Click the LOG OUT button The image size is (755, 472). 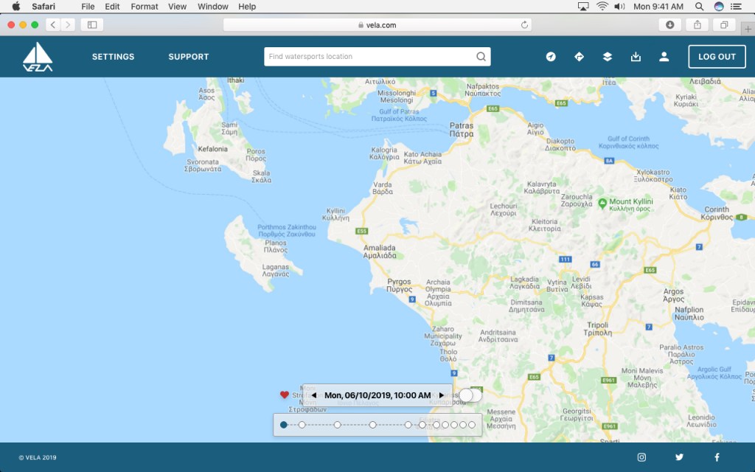pyautogui.click(x=717, y=57)
